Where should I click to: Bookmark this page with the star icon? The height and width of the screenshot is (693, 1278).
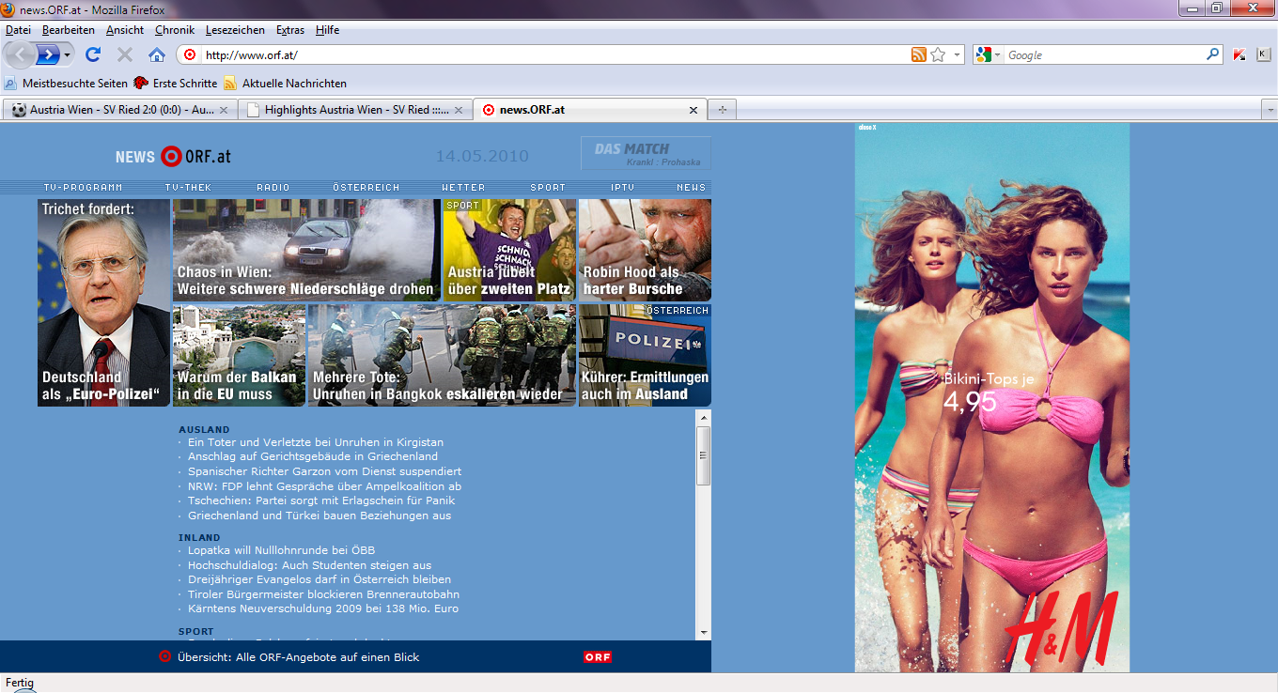coord(938,54)
